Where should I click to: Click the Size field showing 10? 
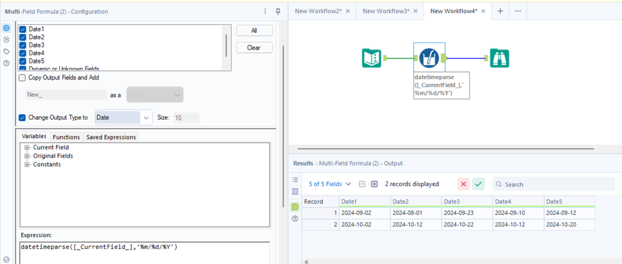click(x=186, y=117)
